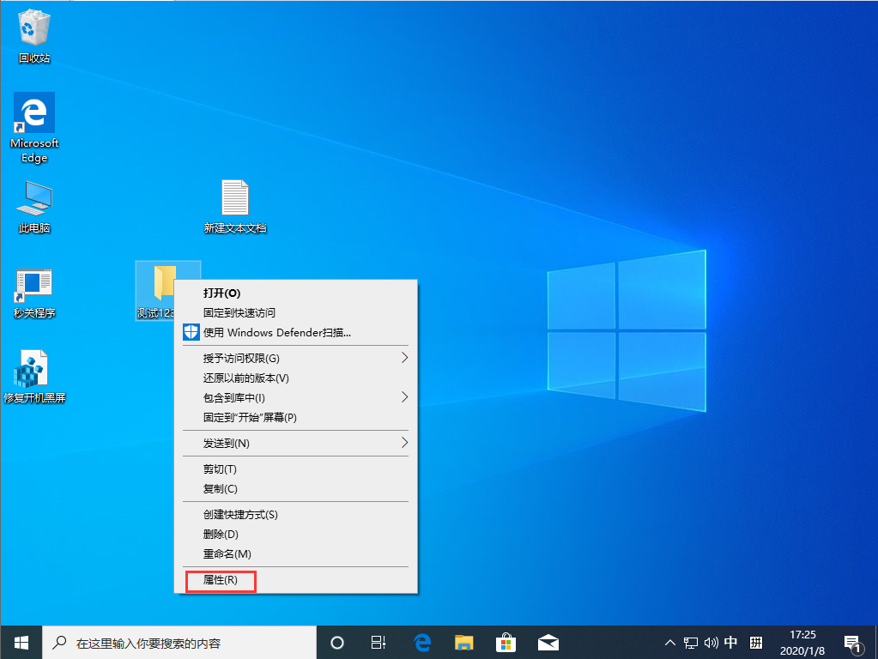Open File Explorer from the taskbar

pyautogui.click(x=463, y=642)
